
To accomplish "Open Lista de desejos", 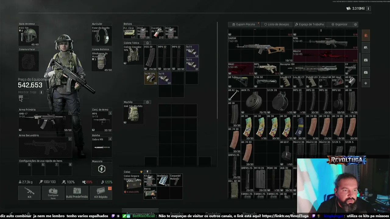I will tap(277, 24).
